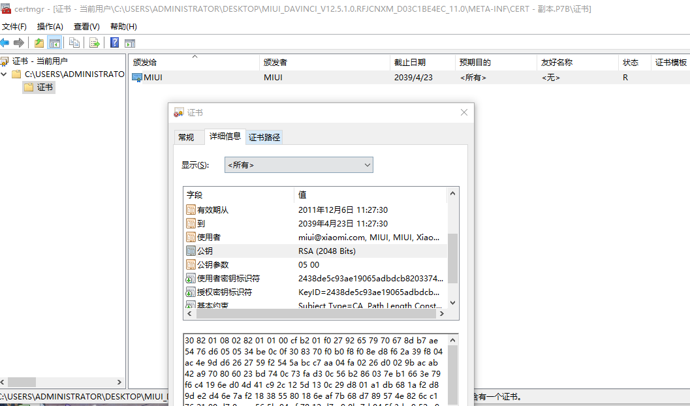This screenshot has width=690, height=406.
Task: Click the RSA (2048 Bits) value
Action: (327, 251)
